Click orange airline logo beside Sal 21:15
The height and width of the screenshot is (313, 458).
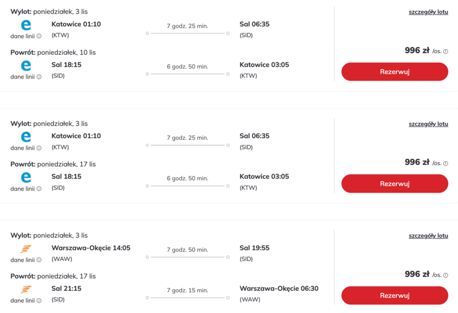tap(26, 290)
